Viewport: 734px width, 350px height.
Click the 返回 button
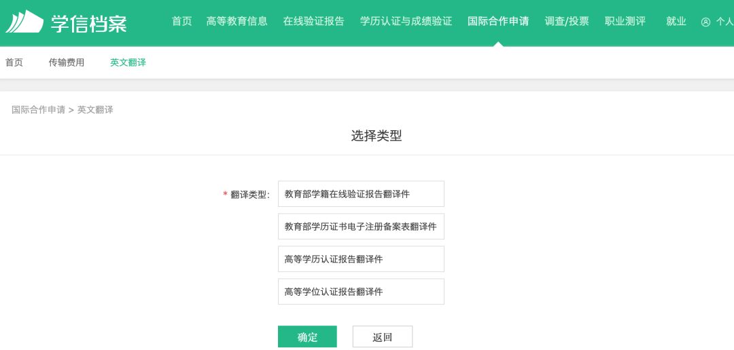(383, 337)
